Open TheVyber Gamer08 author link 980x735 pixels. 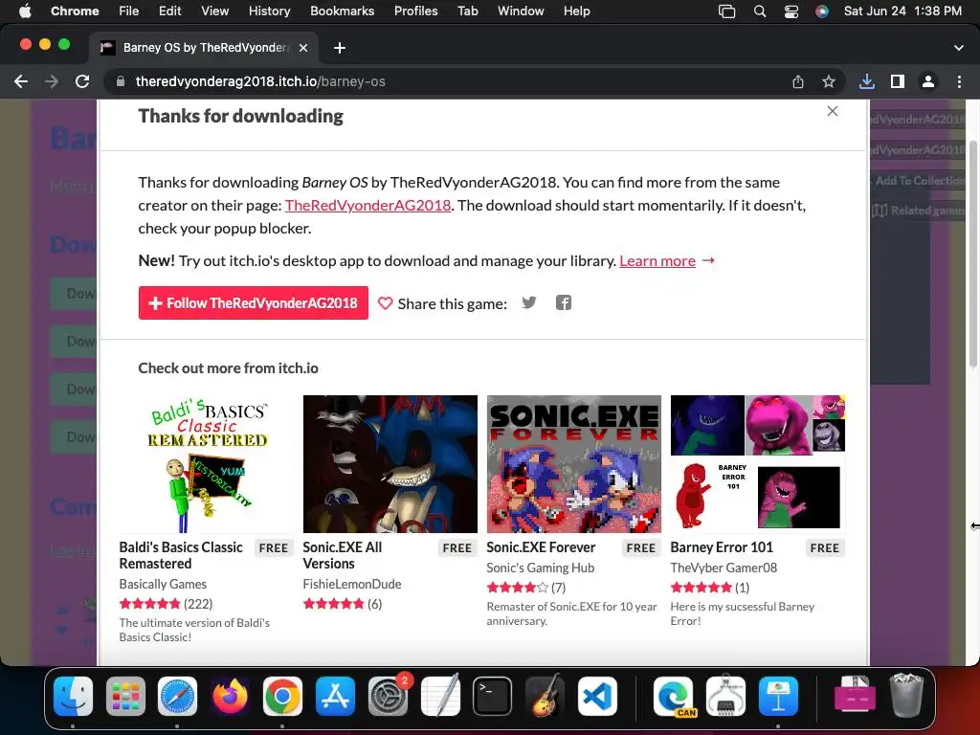tap(724, 568)
